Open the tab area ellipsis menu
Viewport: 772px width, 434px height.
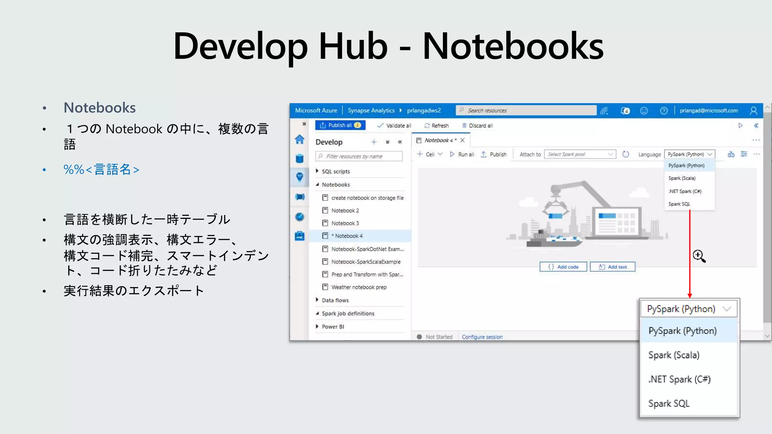tap(756, 140)
